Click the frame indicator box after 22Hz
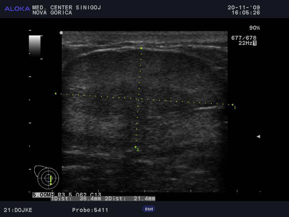The height and width of the screenshot is (217, 289). coord(254,43)
